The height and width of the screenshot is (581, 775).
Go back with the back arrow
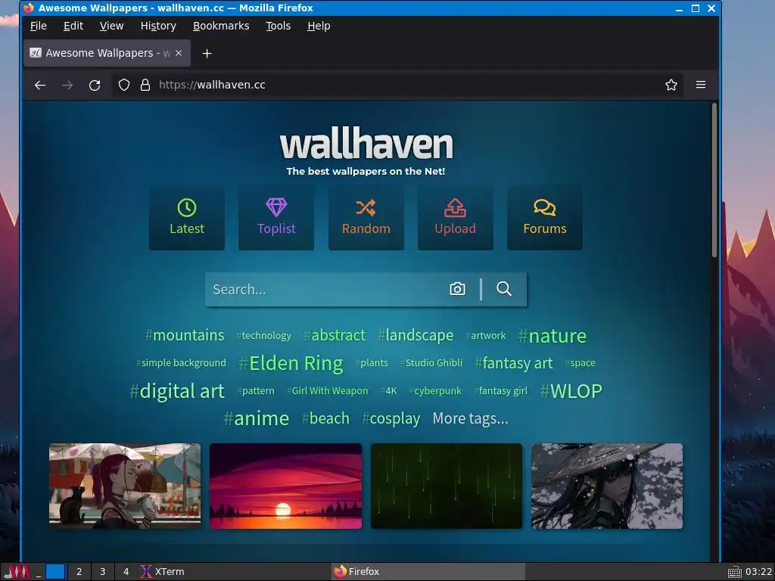click(40, 85)
